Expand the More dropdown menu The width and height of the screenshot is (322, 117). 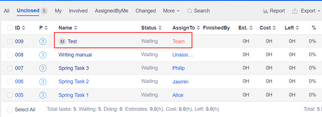tap(171, 11)
